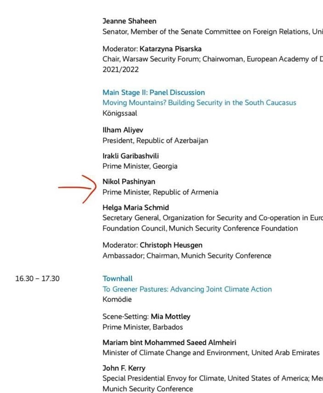The width and height of the screenshot is (323, 393).
Task: Click the red hand-drawn arrow annotation
Action: point(77,189)
